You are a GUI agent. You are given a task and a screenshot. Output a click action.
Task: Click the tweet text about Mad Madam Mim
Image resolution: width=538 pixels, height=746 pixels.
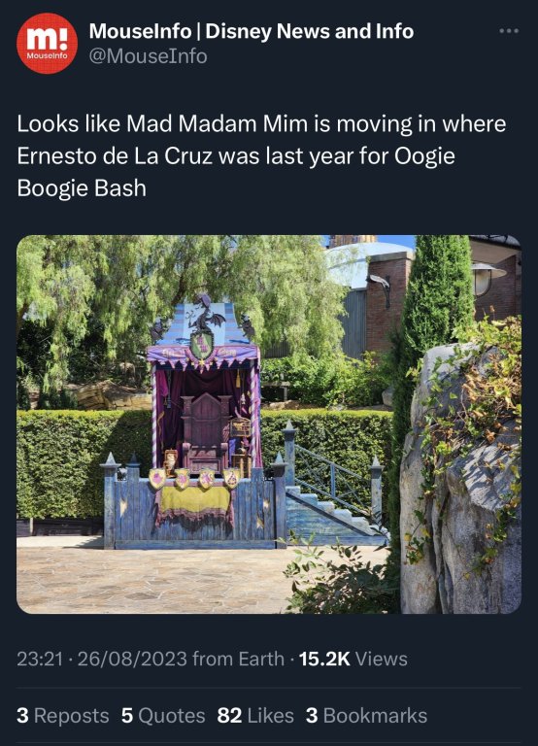(261, 156)
